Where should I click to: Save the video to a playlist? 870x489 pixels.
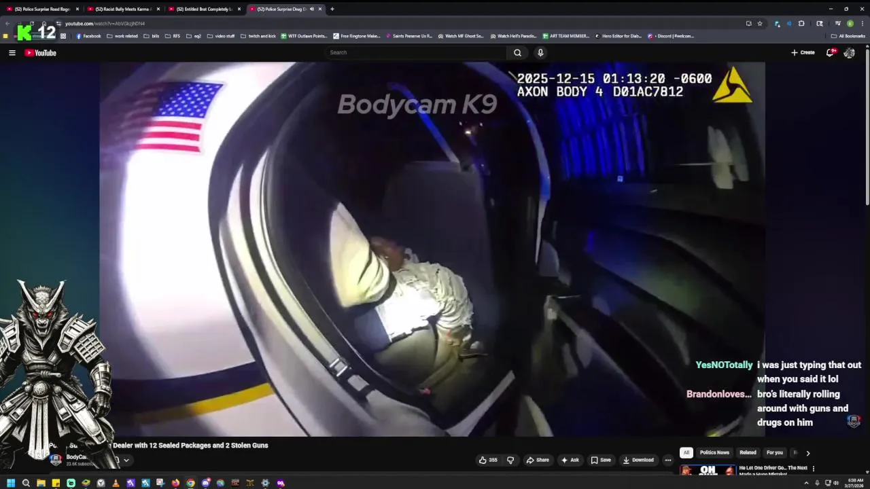[601, 460]
